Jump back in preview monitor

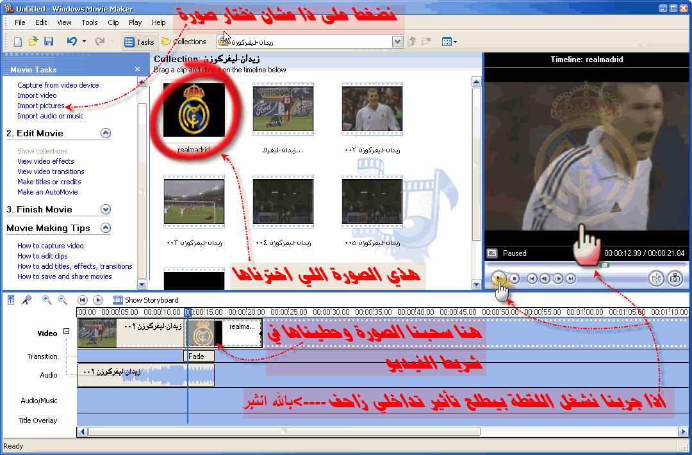coord(532,278)
